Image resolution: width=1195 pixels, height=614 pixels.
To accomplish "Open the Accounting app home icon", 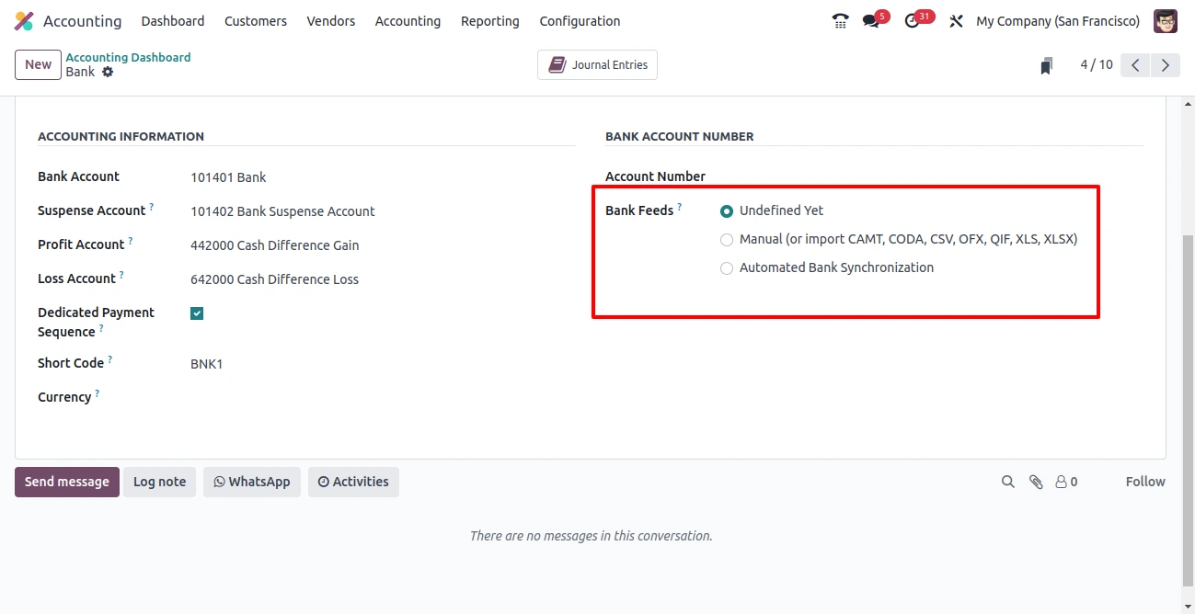I will pos(24,21).
